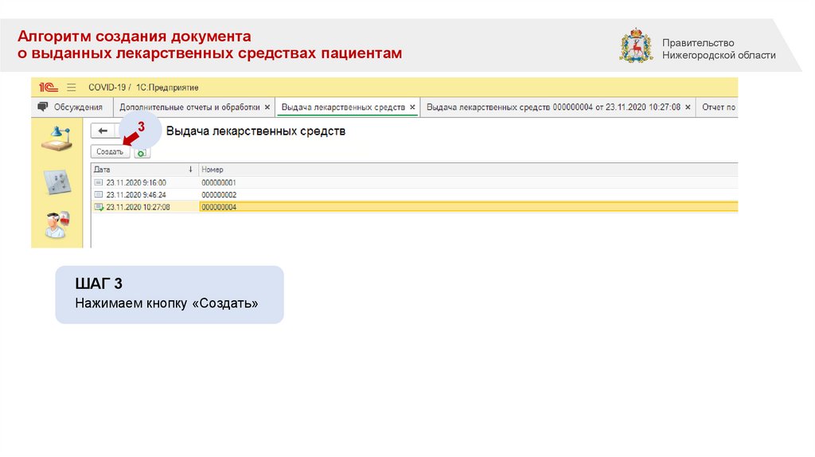Click the Номер column header
Viewport: 815px width, 457px height.
coord(468,170)
